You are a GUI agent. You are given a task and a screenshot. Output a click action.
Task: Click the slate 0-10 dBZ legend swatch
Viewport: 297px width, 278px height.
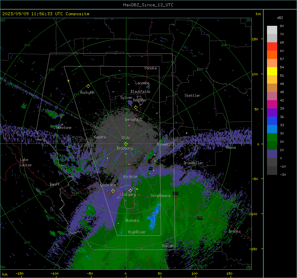pyautogui.click(x=272, y=154)
